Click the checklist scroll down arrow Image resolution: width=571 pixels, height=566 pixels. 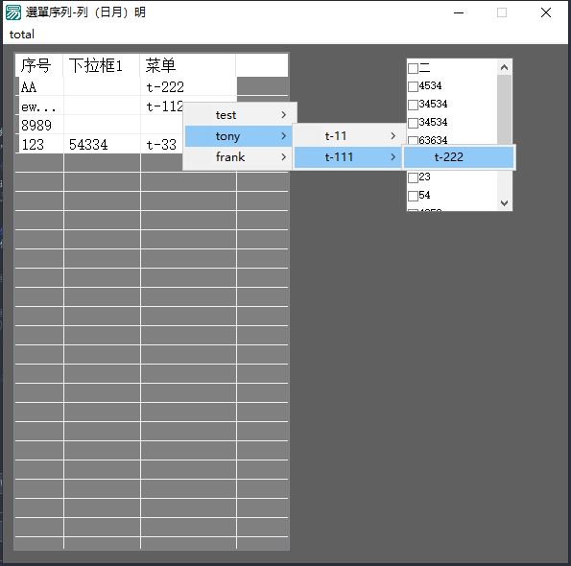click(505, 202)
